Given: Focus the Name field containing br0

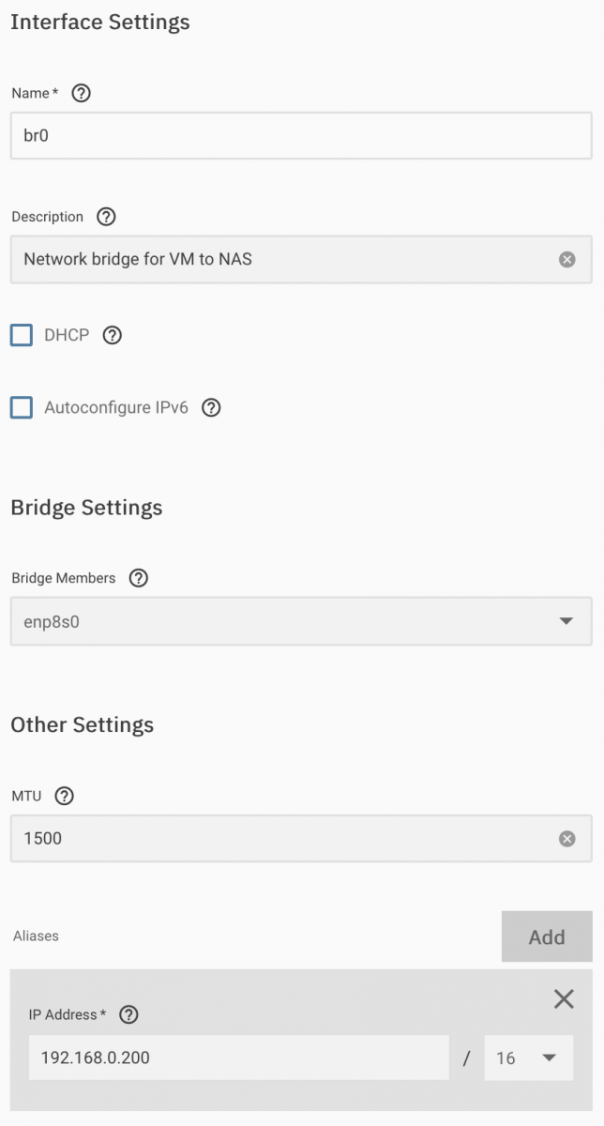Looking at the screenshot, I should click(301, 135).
